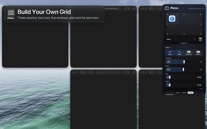Click Share icon in Safari window showing website name field
The width and height of the screenshot is (207, 129).
pyautogui.click(x=125, y=8)
